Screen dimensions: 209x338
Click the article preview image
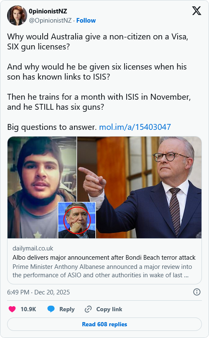click(x=104, y=187)
